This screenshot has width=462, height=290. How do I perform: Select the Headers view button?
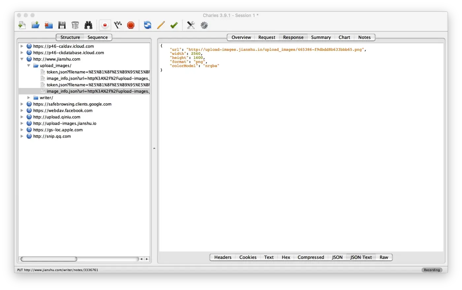(x=223, y=257)
